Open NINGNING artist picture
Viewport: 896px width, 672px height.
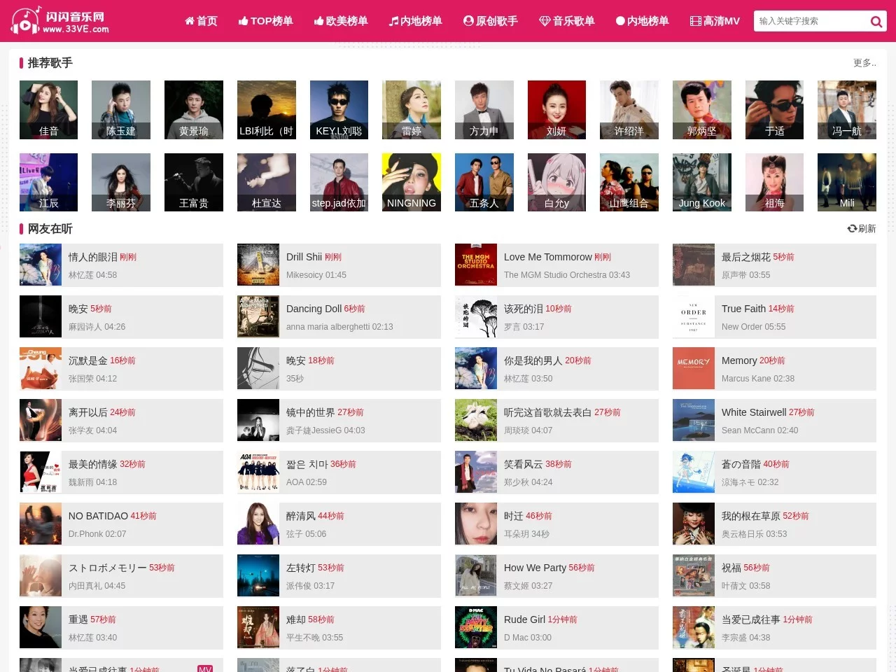tap(412, 182)
